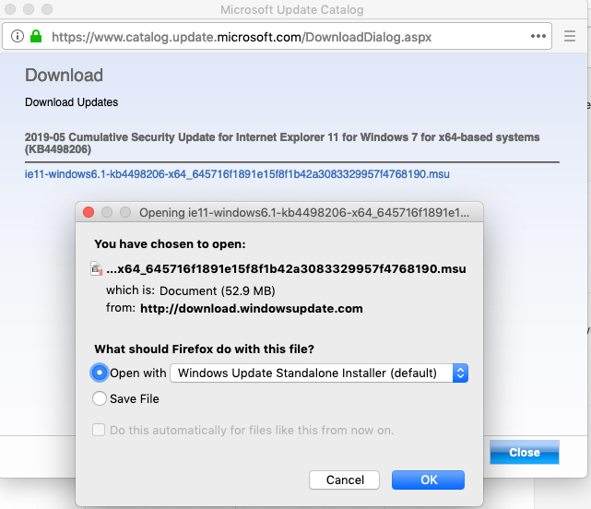The width and height of the screenshot is (591, 509).
Task: Check 'Do this automatically for files like this'
Action: (x=100, y=430)
